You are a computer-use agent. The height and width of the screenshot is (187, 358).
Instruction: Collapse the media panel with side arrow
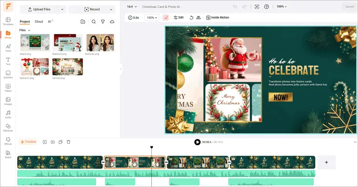[121, 69]
